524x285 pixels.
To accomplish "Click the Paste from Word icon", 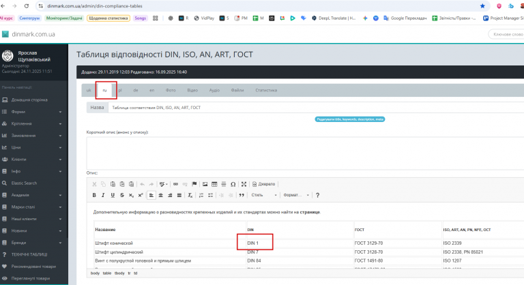I will click(131, 184).
